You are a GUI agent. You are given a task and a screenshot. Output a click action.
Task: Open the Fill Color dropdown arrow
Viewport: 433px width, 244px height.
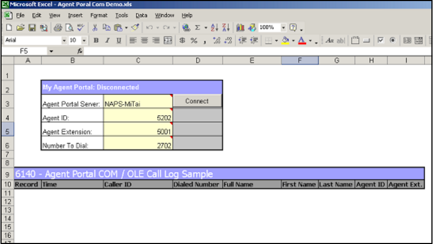click(293, 41)
